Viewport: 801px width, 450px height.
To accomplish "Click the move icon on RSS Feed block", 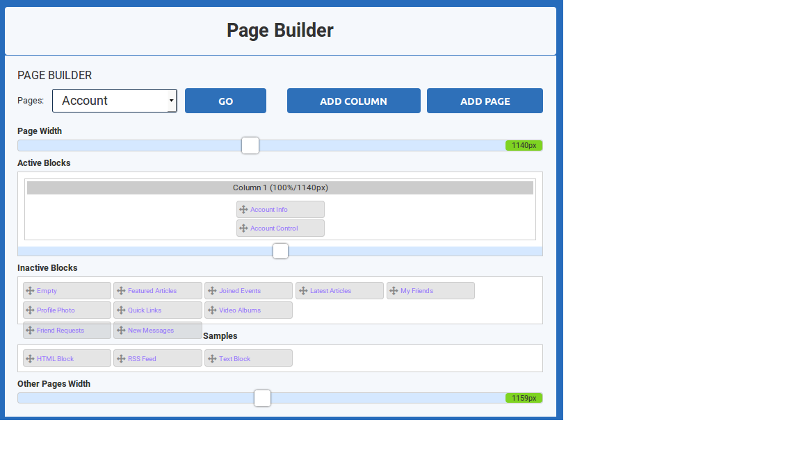I will point(121,359).
